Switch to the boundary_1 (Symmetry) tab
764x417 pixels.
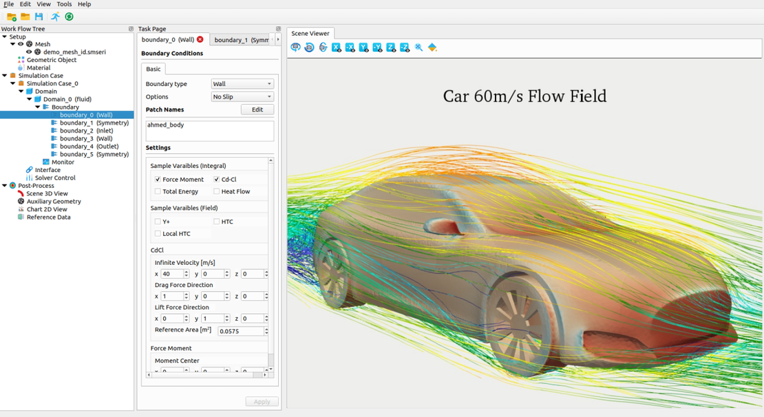click(240, 40)
